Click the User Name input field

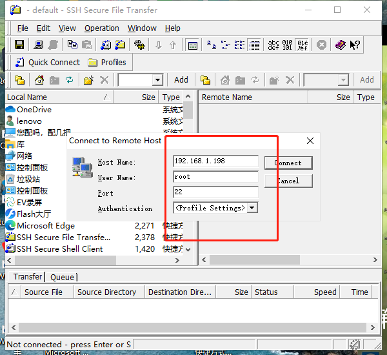click(215, 177)
